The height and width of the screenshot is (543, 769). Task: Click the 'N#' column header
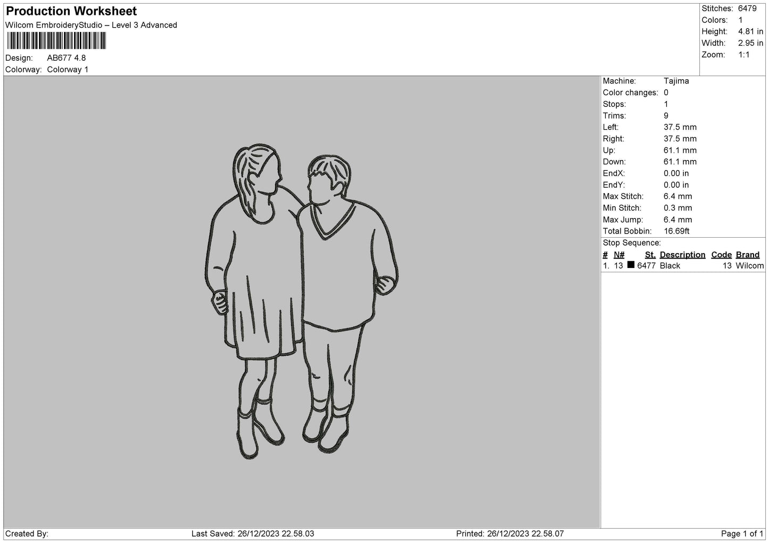(x=619, y=255)
